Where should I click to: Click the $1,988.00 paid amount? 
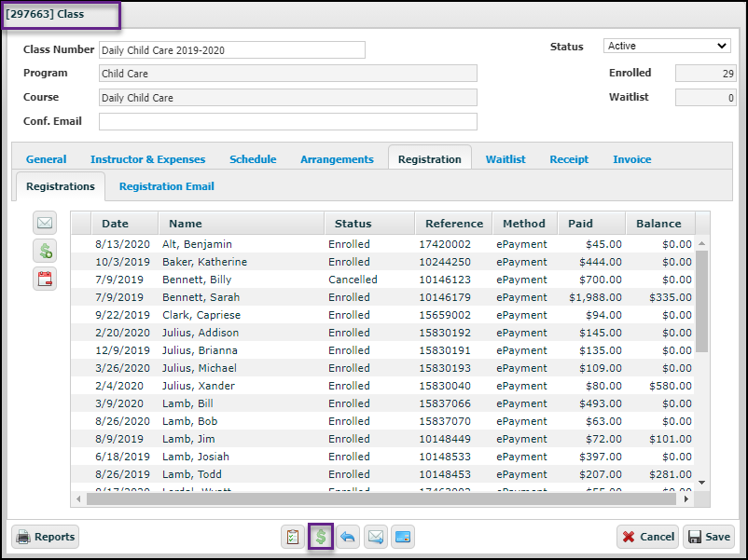(x=595, y=297)
